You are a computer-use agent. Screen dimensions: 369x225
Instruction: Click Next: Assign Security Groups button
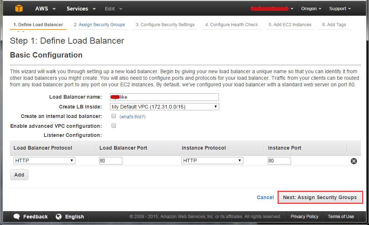click(320, 197)
